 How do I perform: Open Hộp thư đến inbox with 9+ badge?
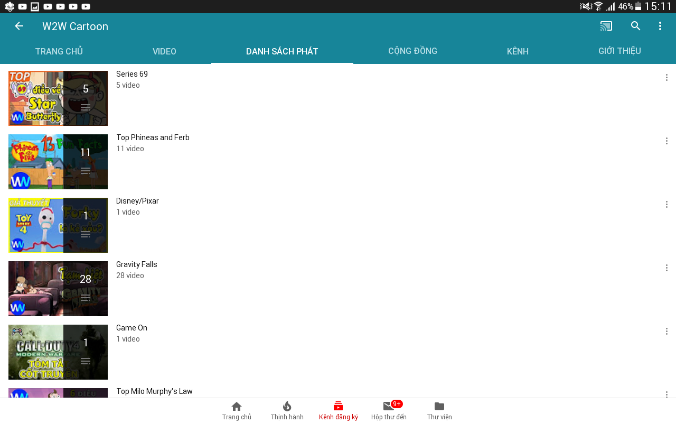point(389,410)
